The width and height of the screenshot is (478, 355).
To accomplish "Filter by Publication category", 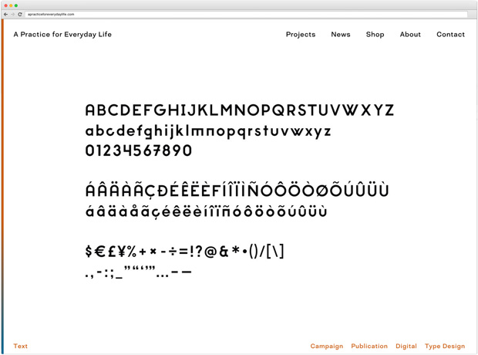I will pyautogui.click(x=369, y=346).
